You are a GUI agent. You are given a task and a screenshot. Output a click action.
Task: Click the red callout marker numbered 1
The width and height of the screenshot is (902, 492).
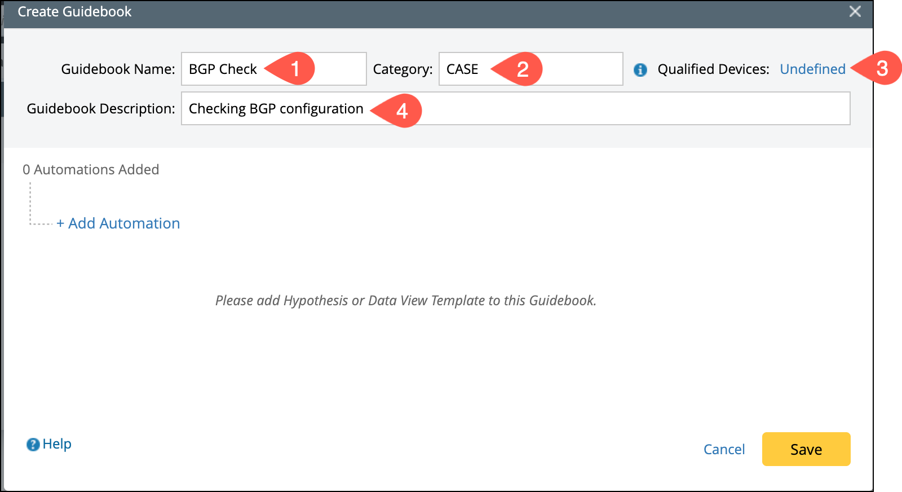coord(294,69)
